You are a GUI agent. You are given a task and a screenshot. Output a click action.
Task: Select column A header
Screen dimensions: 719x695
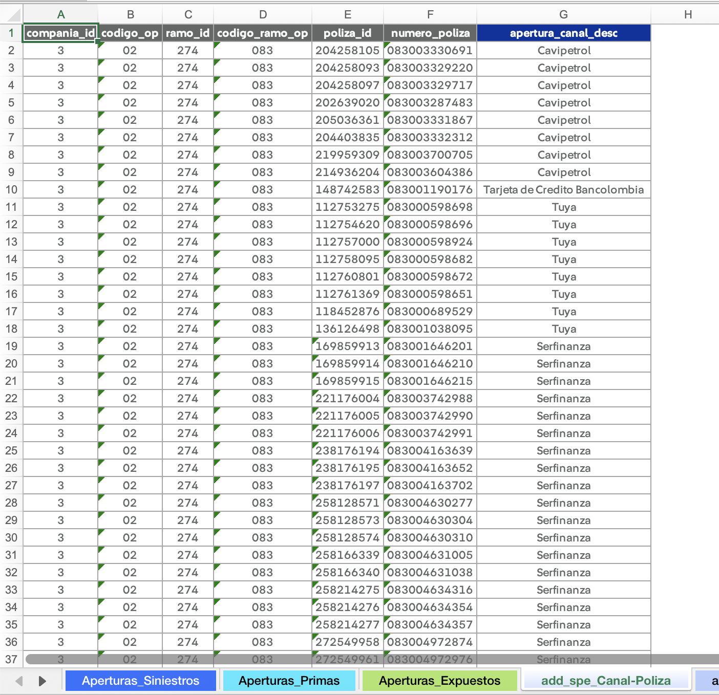[60, 14]
